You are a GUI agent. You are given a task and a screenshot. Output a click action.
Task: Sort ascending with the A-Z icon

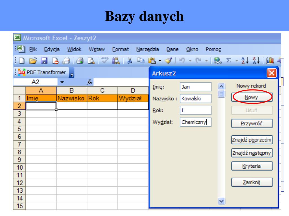(245, 60)
